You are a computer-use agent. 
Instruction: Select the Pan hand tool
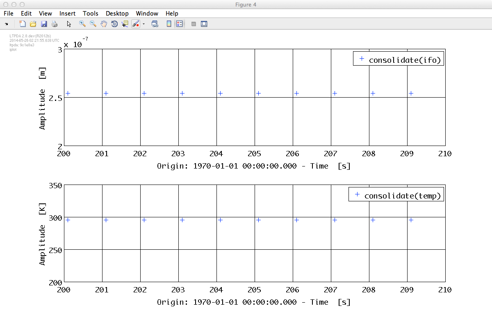pyautogui.click(x=104, y=24)
